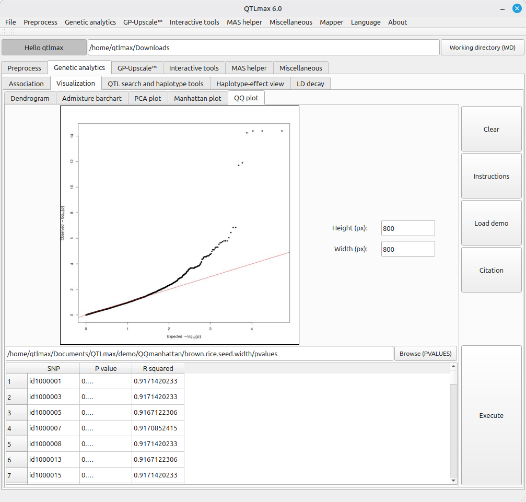Open the Instructions button
This screenshot has height=502, width=526.
(491, 176)
